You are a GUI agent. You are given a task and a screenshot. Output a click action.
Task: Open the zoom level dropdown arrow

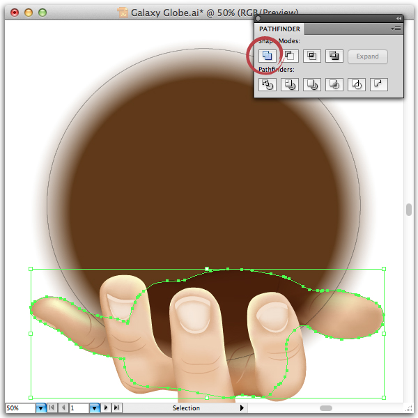40,408
